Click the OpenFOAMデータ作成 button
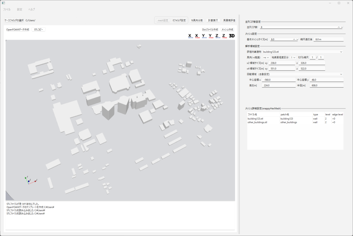The image size is (353, 236). (18, 30)
